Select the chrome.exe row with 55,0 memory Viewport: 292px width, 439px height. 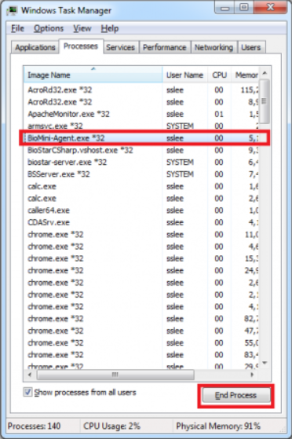coord(141,342)
